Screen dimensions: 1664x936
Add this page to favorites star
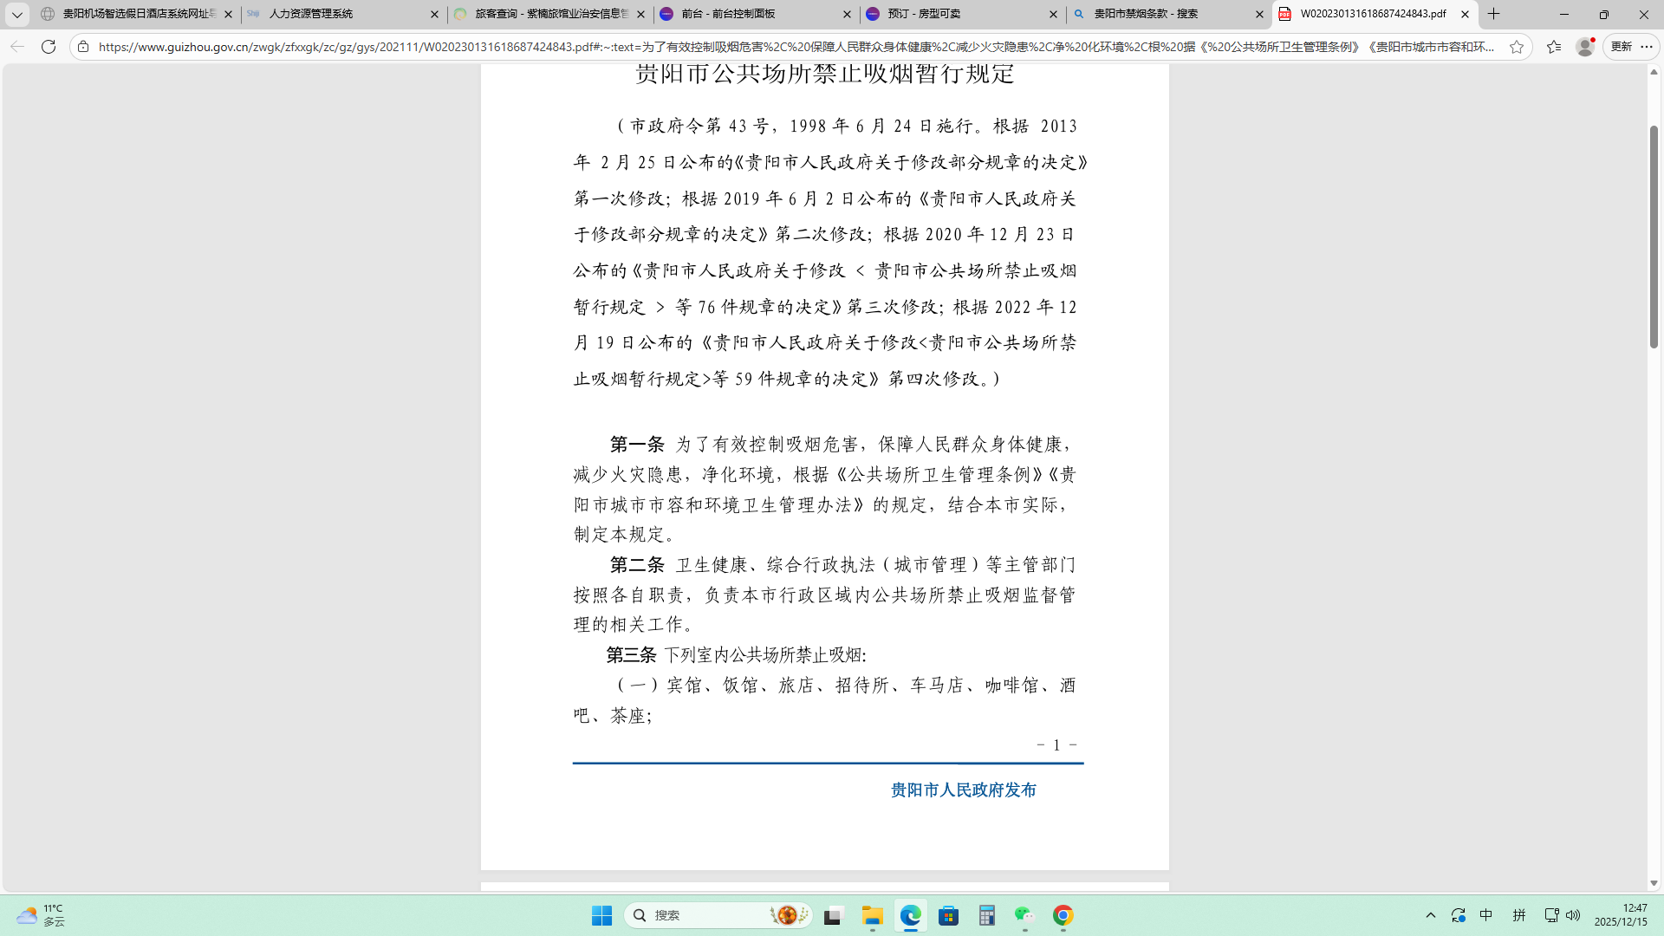(1517, 47)
